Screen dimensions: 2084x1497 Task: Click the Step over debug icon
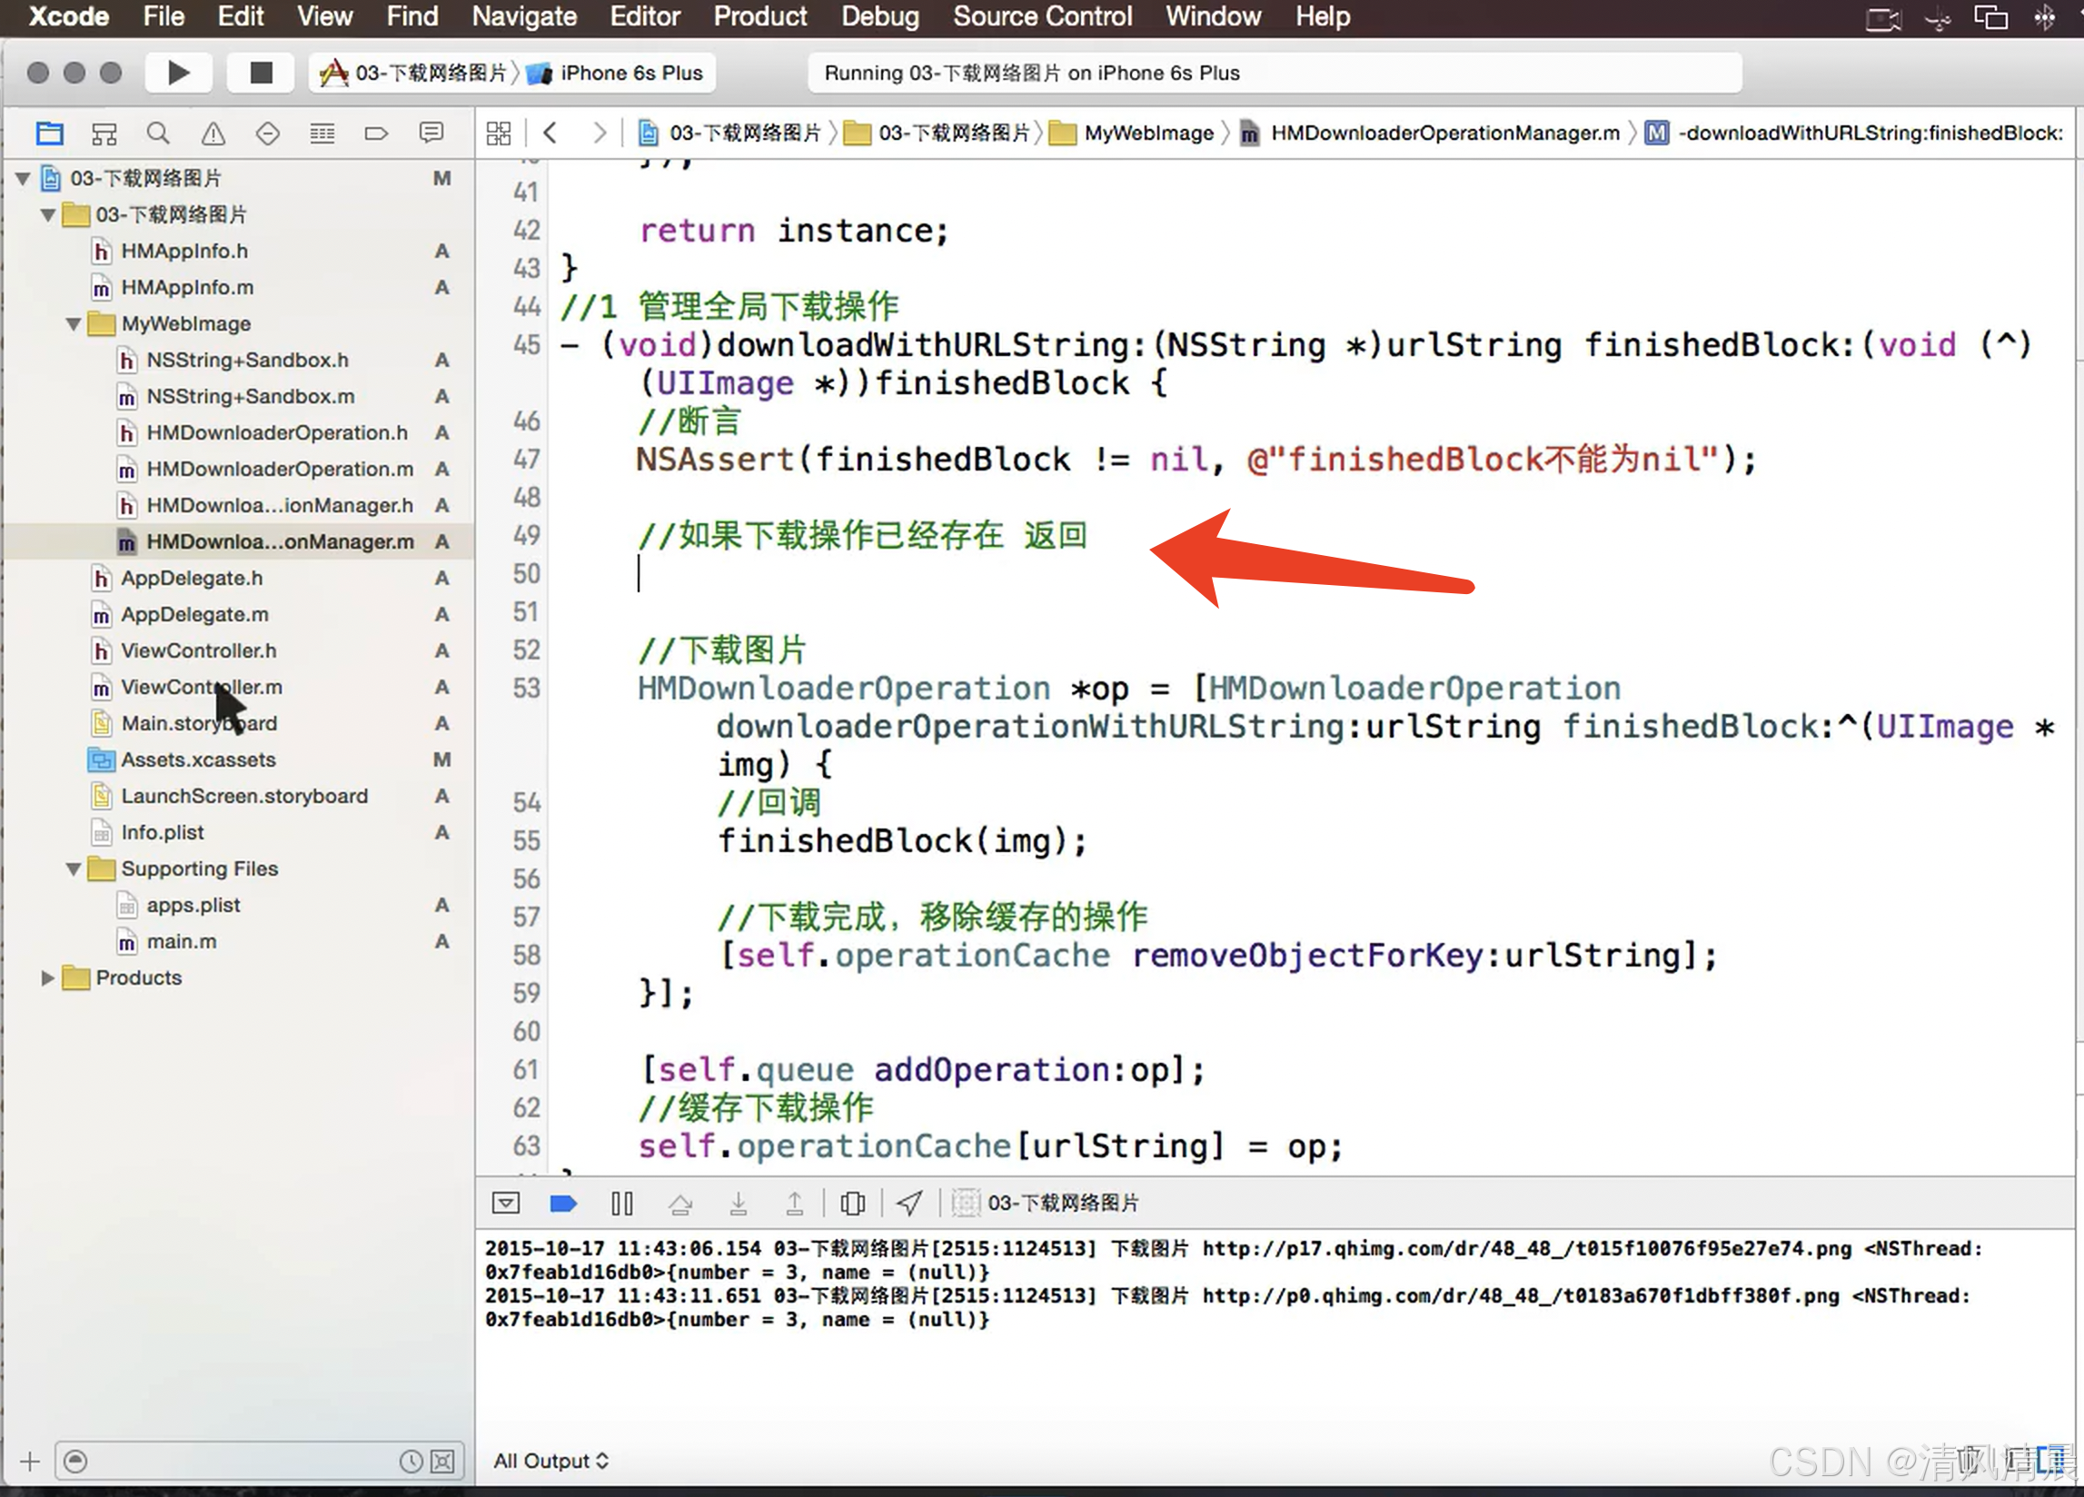pos(680,1203)
